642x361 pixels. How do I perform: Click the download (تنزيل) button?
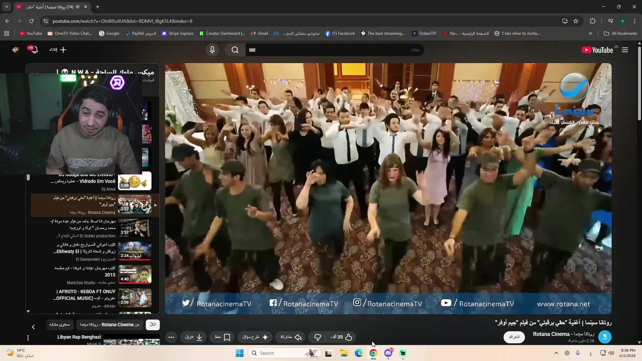click(194, 337)
